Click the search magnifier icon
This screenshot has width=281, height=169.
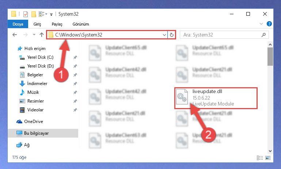tap(263, 35)
